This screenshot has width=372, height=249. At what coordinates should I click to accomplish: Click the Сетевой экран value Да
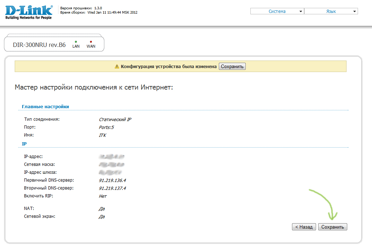pyautogui.click(x=102, y=217)
